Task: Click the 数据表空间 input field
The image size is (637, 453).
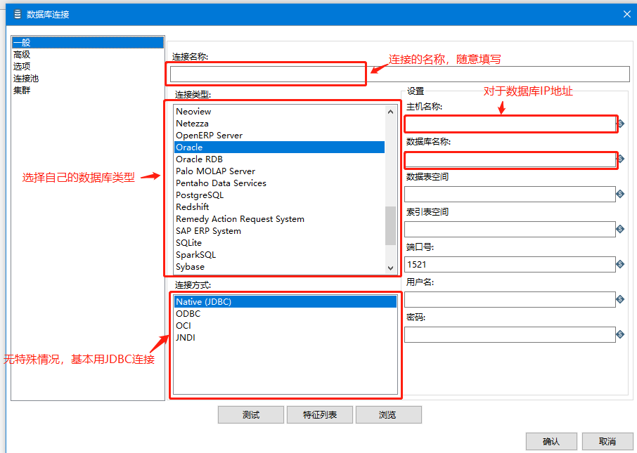Action: (510, 194)
